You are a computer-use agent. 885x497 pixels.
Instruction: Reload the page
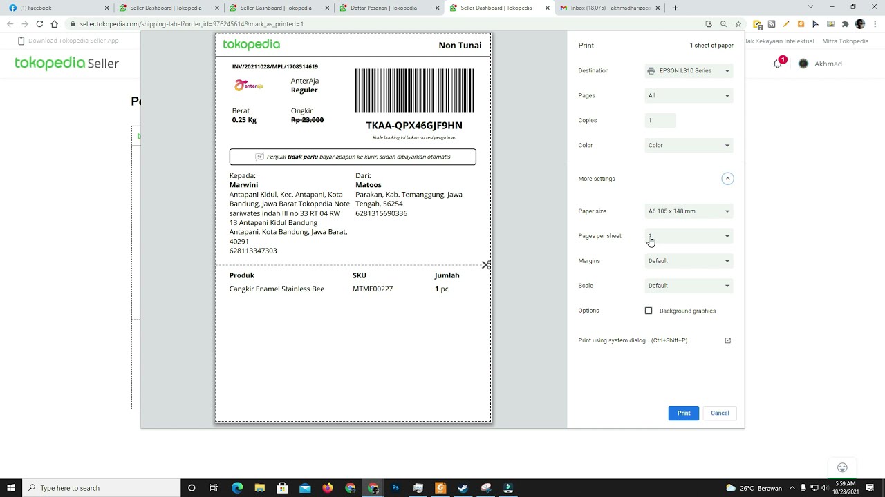[39, 23]
